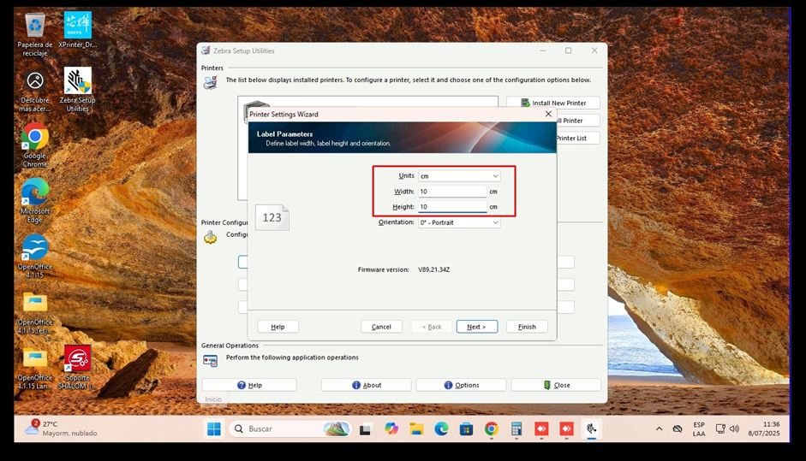Click the Windows Start button
806x461 pixels.
pos(213,428)
